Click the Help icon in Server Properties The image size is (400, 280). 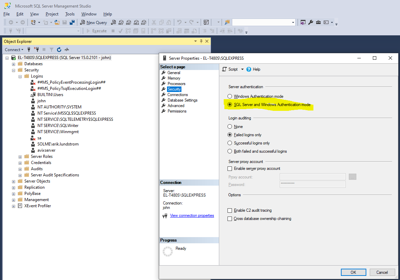point(249,69)
